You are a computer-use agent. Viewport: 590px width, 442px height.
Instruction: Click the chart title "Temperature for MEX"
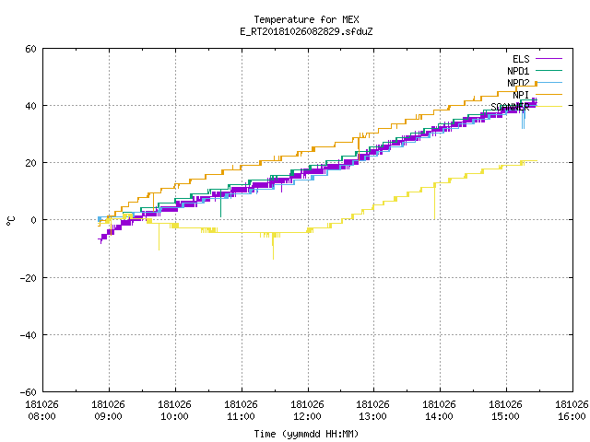[x=306, y=19]
